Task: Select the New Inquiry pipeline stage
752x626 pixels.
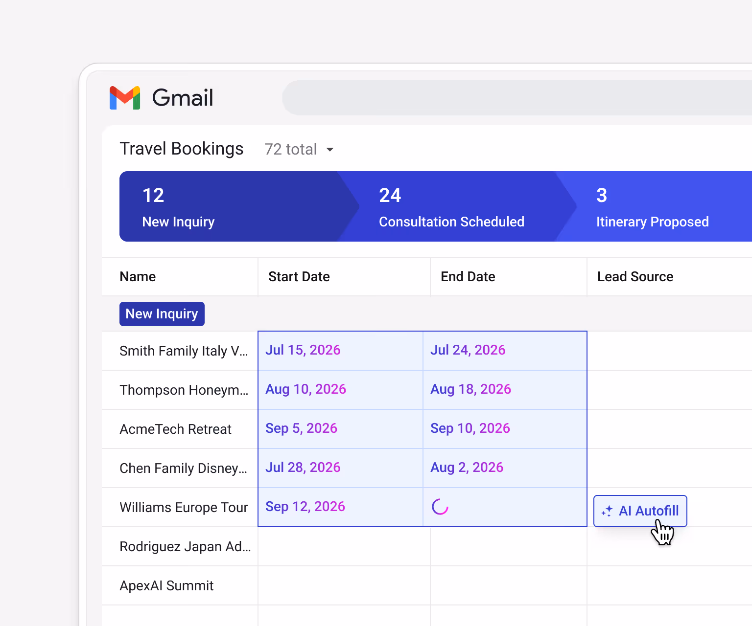Action: (x=239, y=206)
